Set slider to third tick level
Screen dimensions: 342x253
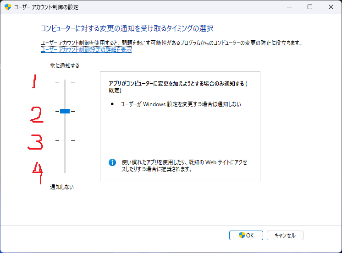coord(65,140)
